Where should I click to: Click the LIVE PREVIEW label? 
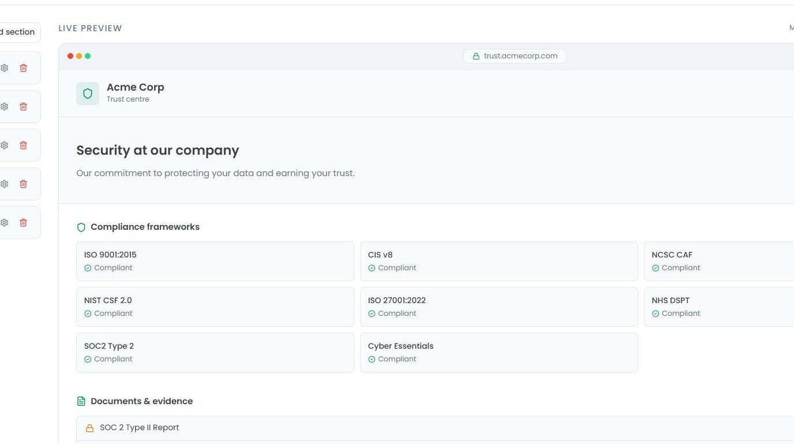pos(90,28)
